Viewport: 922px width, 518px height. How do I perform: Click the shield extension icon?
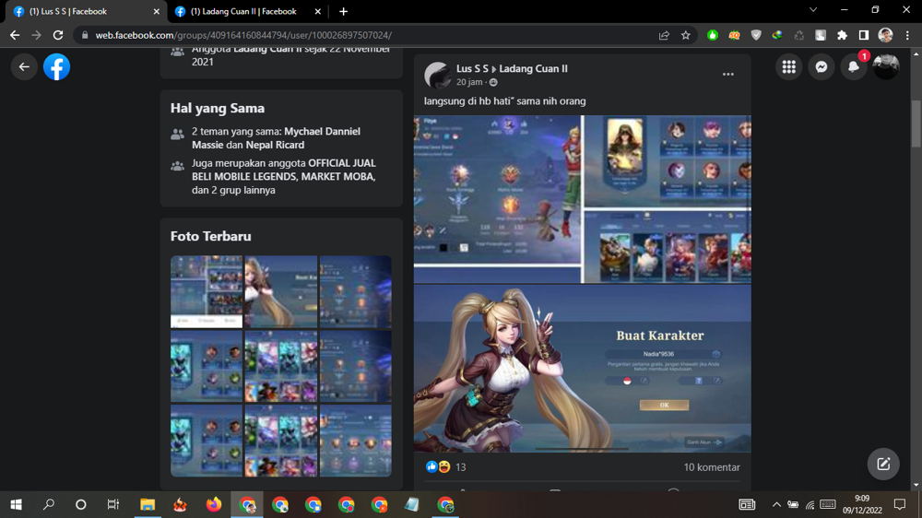coord(756,35)
